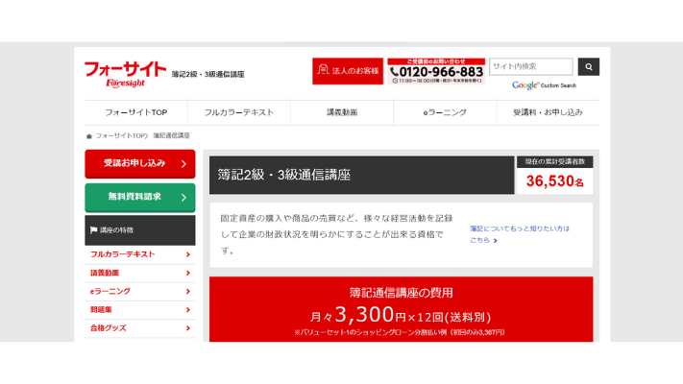Select sidebar 問題集 item
The image size is (683, 384).
tap(140, 309)
